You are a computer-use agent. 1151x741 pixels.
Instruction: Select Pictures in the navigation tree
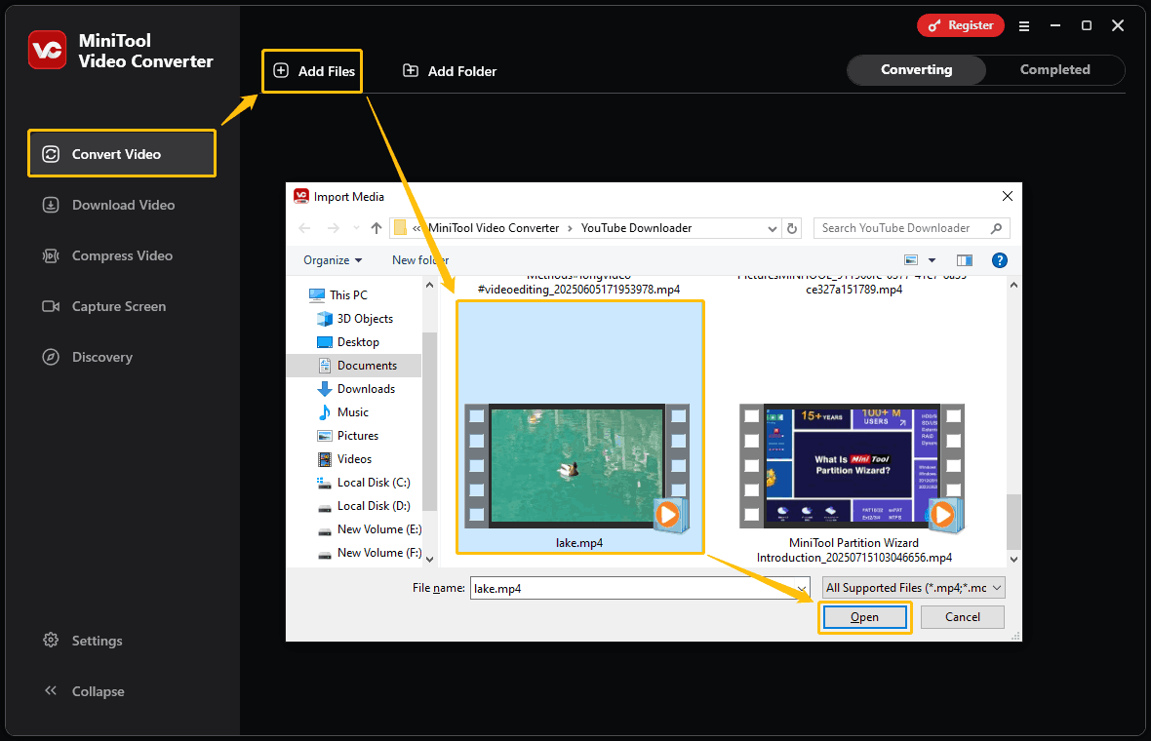(x=348, y=436)
